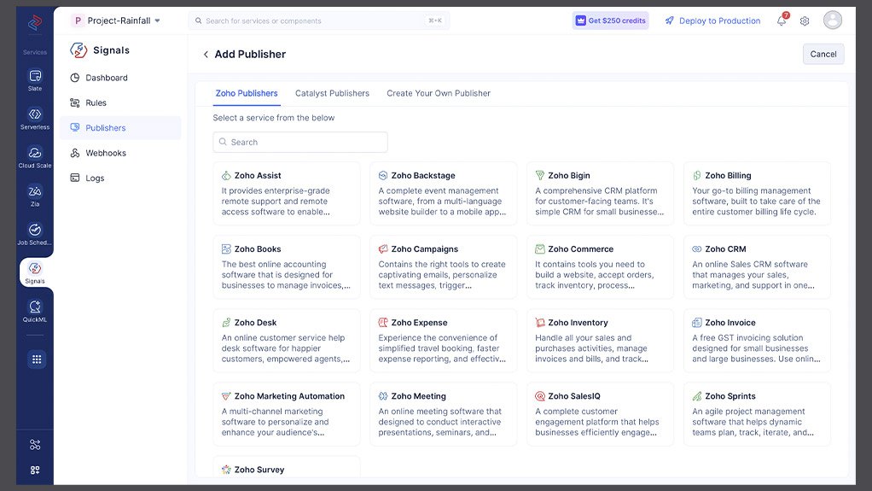Select the Signals service in left rail
The width and height of the screenshot is (872, 491).
click(35, 272)
